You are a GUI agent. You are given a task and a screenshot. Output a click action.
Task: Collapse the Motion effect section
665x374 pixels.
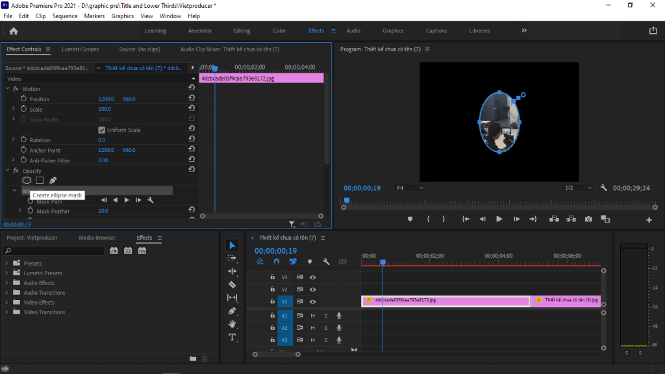coord(6,88)
